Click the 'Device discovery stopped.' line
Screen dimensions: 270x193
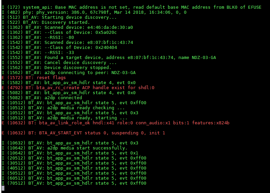pyautogui.click(x=57, y=68)
